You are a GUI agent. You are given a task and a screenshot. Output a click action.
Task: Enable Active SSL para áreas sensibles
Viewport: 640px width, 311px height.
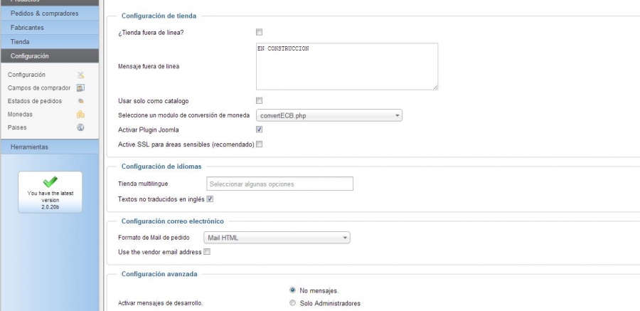[259, 144]
